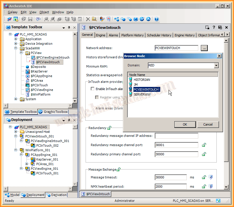Click the Cancel button in Browse Node

click(x=208, y=124)
